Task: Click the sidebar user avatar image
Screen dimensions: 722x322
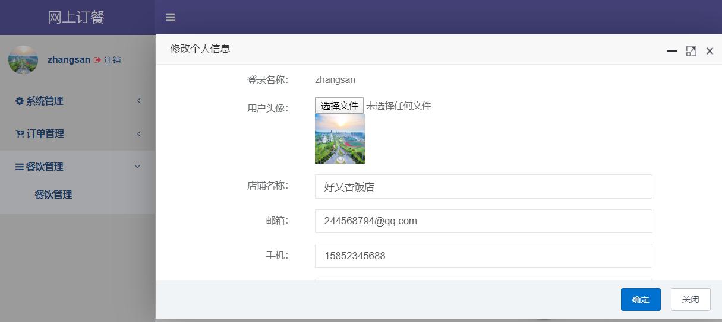Action: point(23,60)
